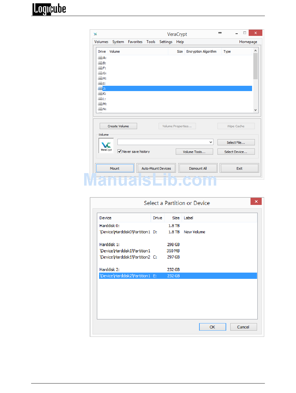The width and height of the screenshot is (296, 393).
Task: Click the VeraCrypt title bar icon
Action: [x=96, y=34]
